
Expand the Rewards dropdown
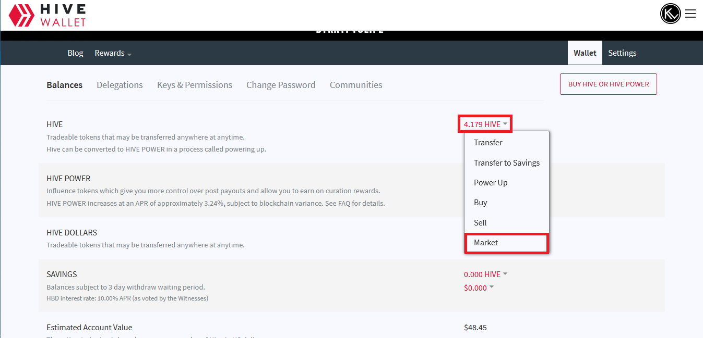coord(113,53)
